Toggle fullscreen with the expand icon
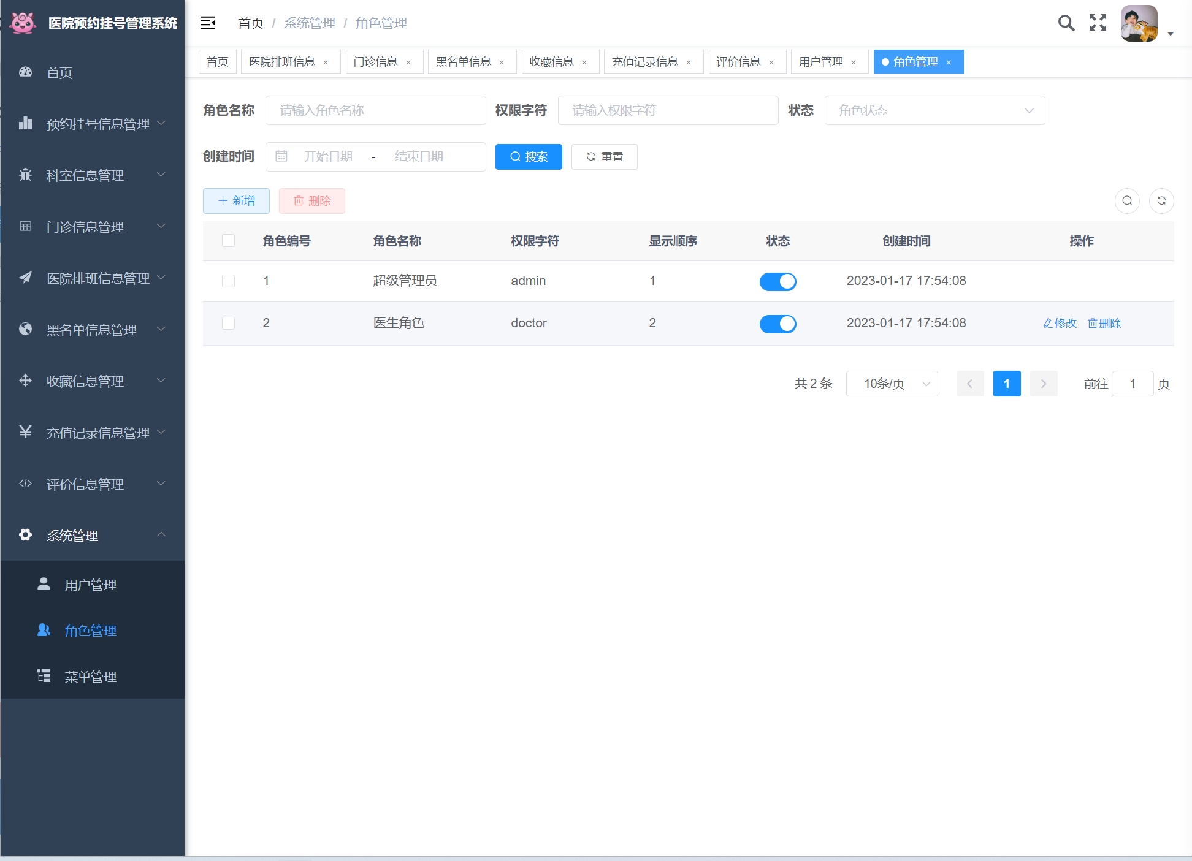The width and height of the screenshot is (1192, 861). coord(1098,23)
